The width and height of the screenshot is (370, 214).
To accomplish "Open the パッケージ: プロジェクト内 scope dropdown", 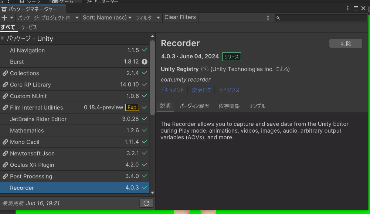I will click(48, 18).
